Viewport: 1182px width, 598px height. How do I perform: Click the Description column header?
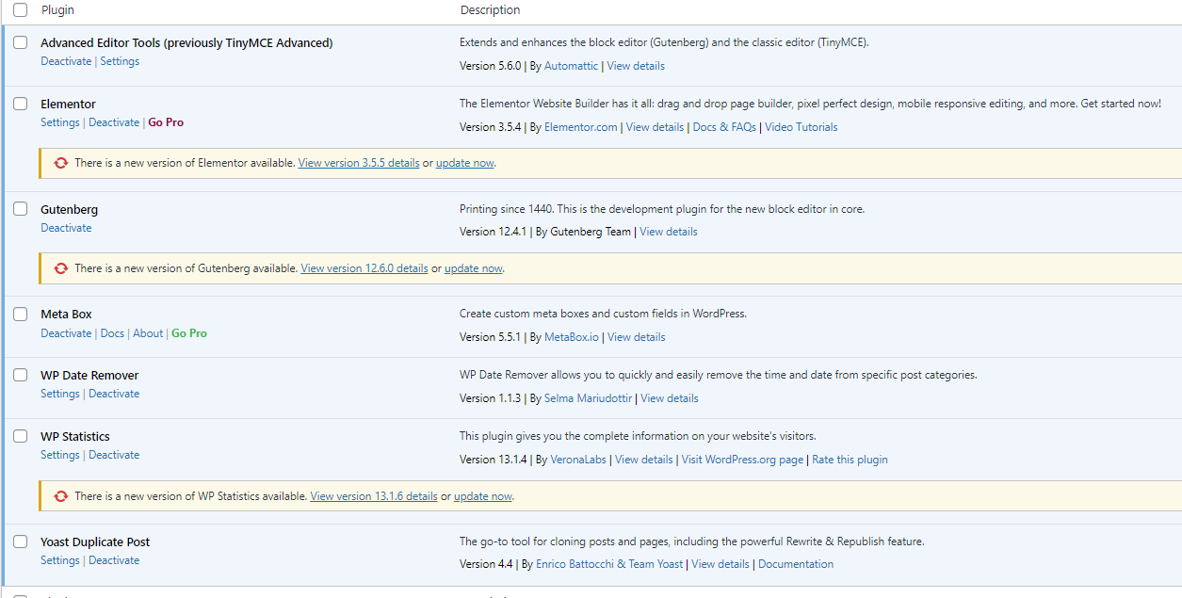(x=490, y=10)
